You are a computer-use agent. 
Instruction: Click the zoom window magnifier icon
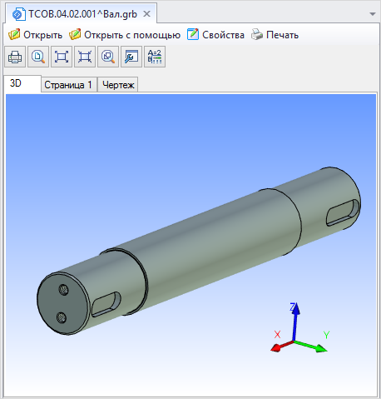click(108, 57)
